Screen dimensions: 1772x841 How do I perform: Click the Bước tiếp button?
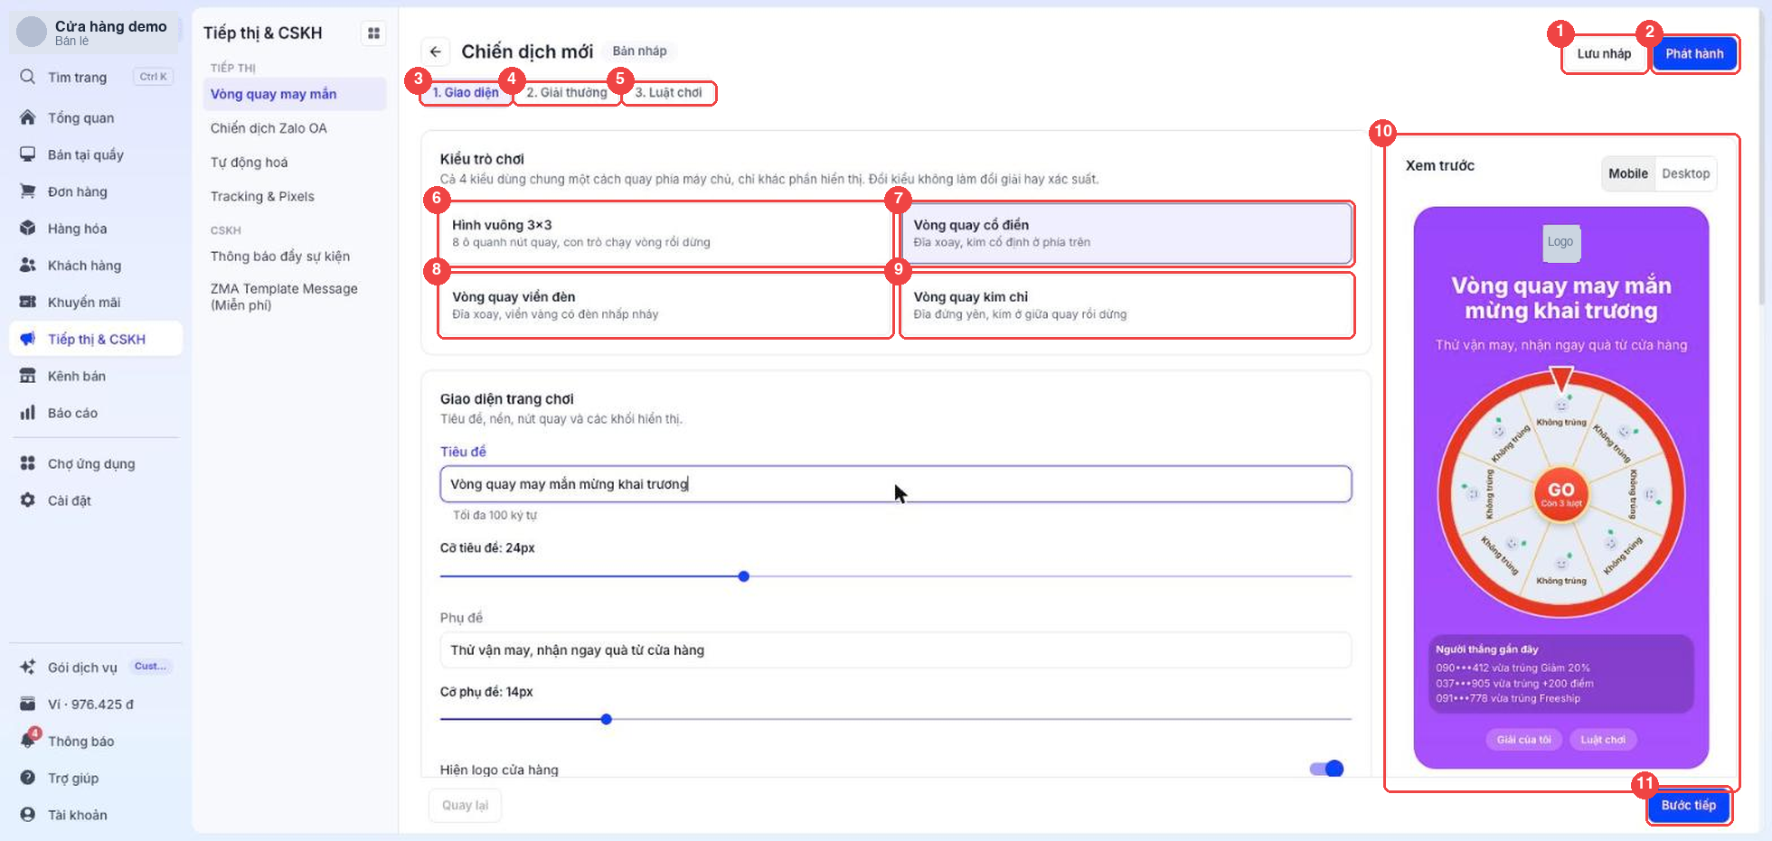tap(1689, 805)
